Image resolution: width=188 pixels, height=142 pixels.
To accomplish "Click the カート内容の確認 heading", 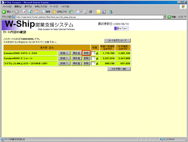I will [14, 32].
